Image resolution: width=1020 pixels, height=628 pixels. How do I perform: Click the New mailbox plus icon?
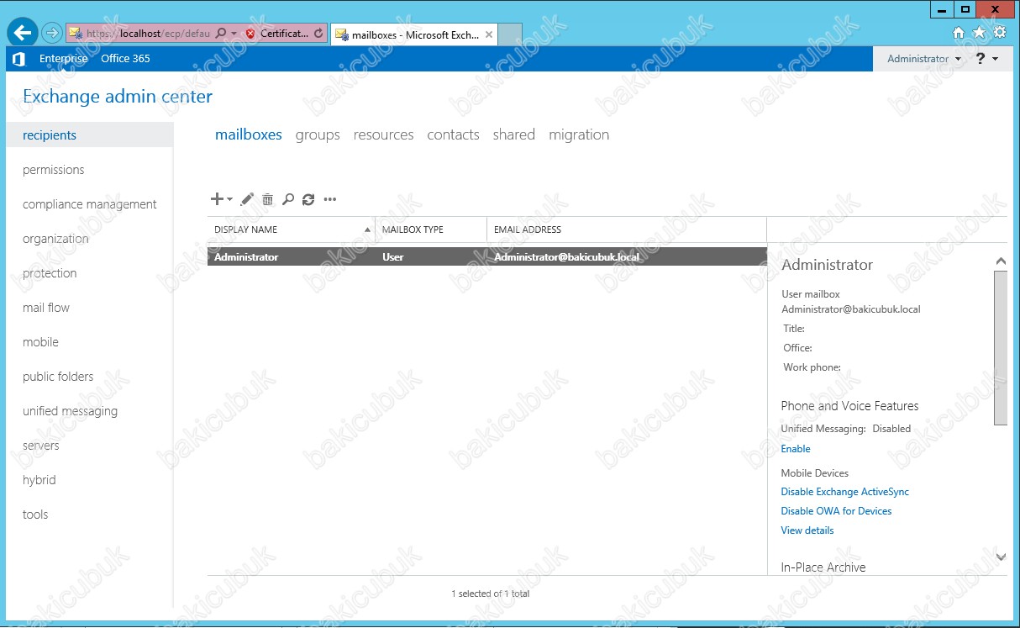pos(217,199)
